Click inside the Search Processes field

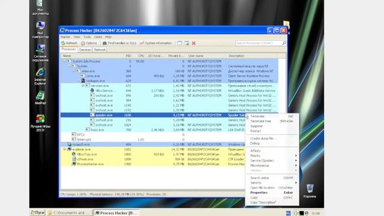[259, 43]
